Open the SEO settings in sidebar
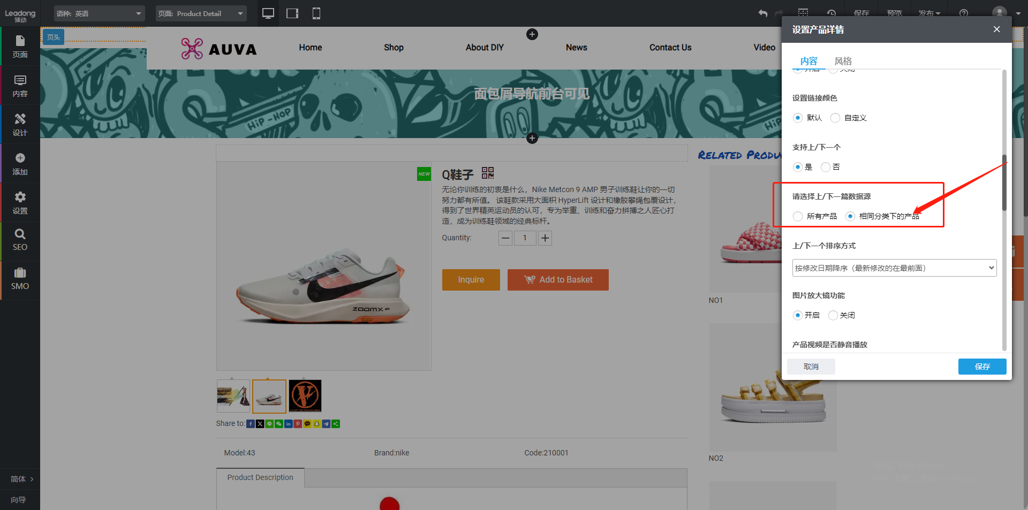Screen dimensions: 1028x510 (20, 240)
